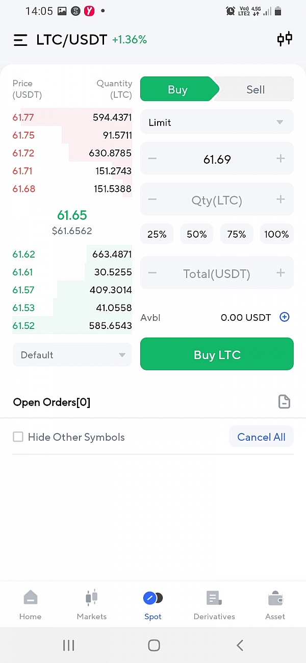Choose the 50% amount option
This screenshot has width=306, height=663.
[x=196, y=234]
